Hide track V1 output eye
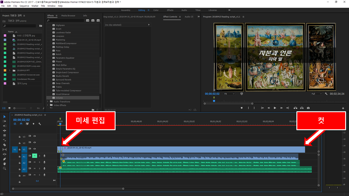The width and height of the screenshot is (349, 196). coord(35,149)
